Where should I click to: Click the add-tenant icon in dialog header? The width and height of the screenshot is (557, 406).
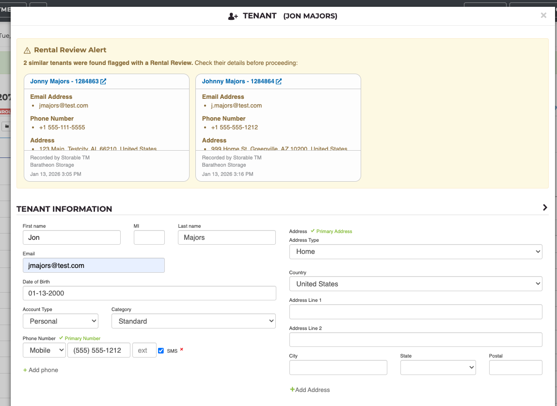coord(233,16)
